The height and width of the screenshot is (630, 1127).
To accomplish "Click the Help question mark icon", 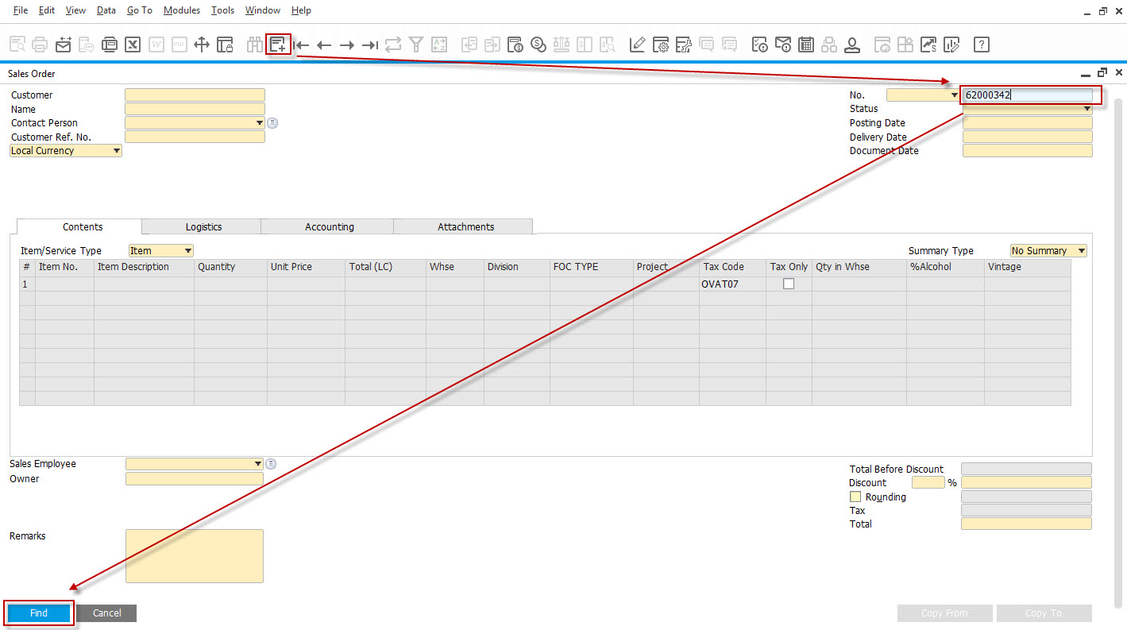I will pos(982,44).
